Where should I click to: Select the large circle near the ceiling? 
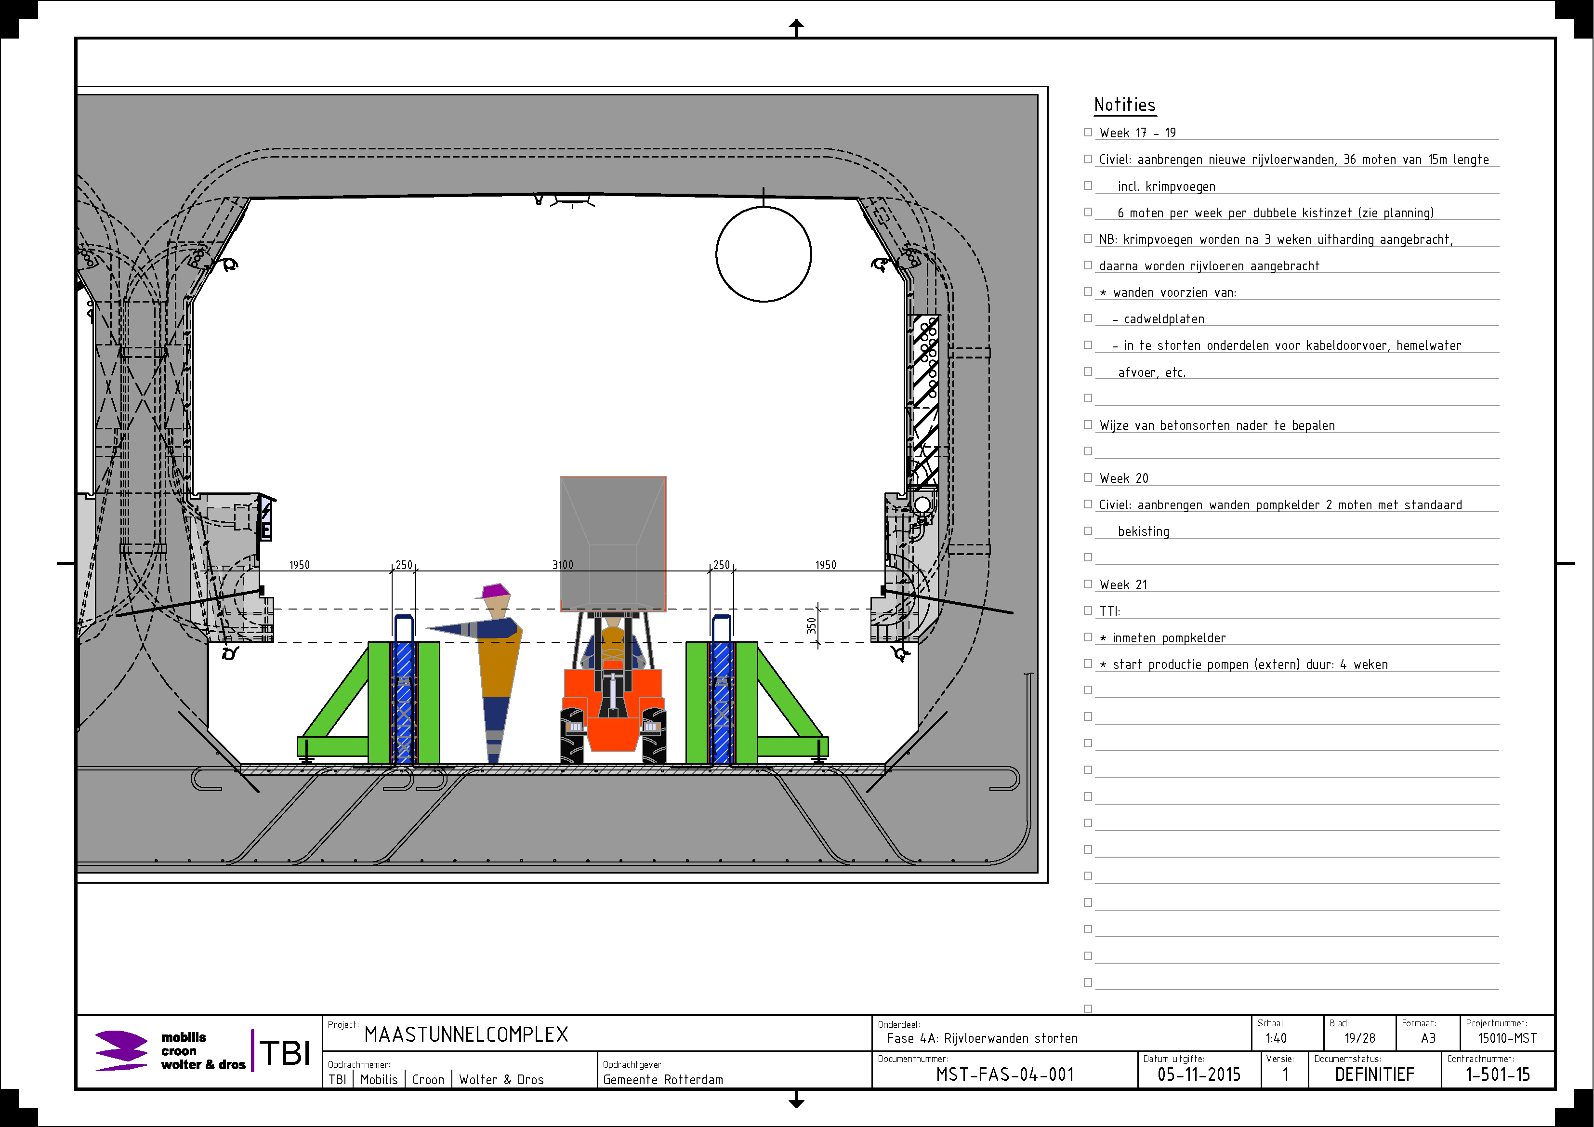(x=764, y=254)
